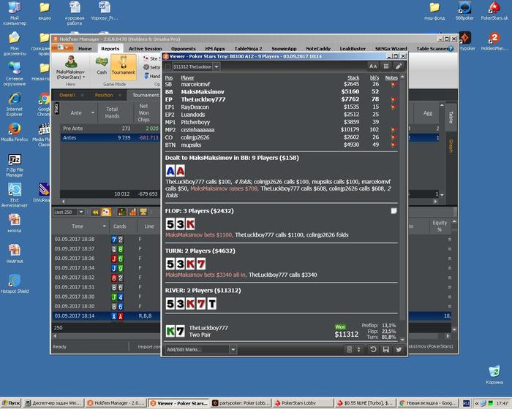The height and width of the screenshot is (409, 512).
Task: Open note flag for cezinhaaaaaa
Action: pyautogui.click(x=394, y=130)
